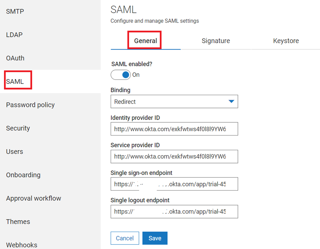Open the Password policy page
The image size is (320, 249).
(x=30, y=105)
